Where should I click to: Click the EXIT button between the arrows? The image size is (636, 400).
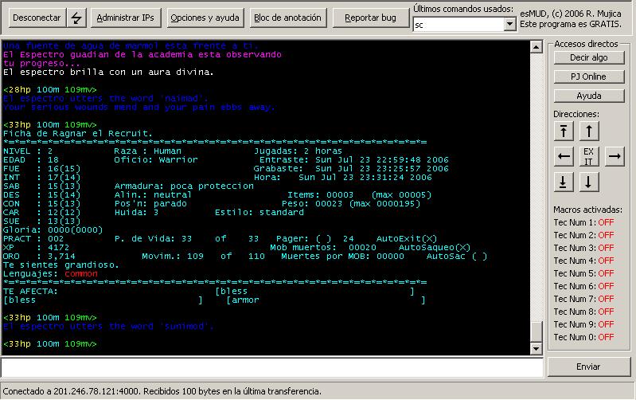tap(588, 155)
